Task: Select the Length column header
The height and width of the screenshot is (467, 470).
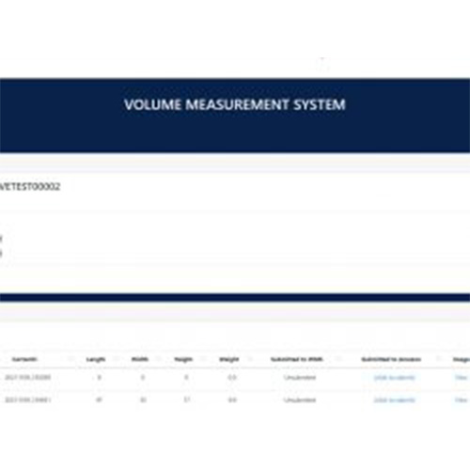Action: click(x=96, y=359)
